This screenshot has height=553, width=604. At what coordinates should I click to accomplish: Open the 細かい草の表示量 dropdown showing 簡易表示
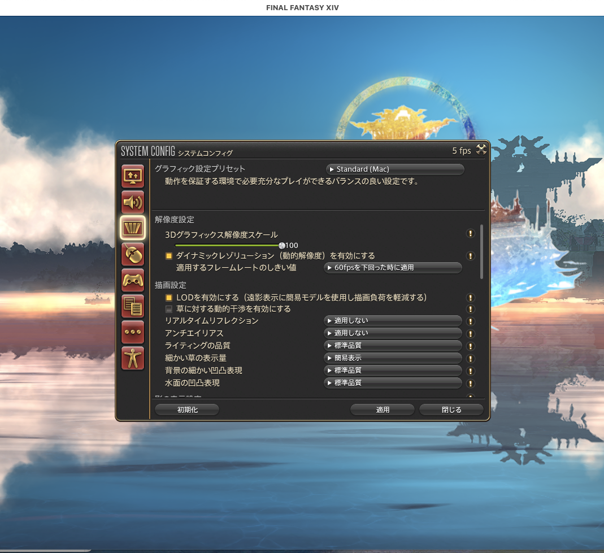393,358
